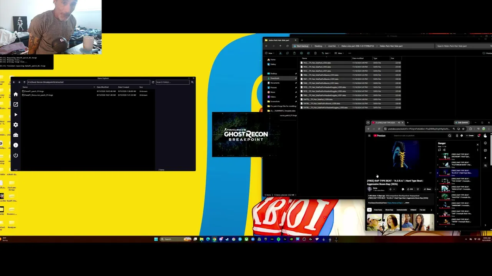The width and height of the screenshot is (492, 276).
Task: Refresh the File Explorer window
Action: [287, 46]
